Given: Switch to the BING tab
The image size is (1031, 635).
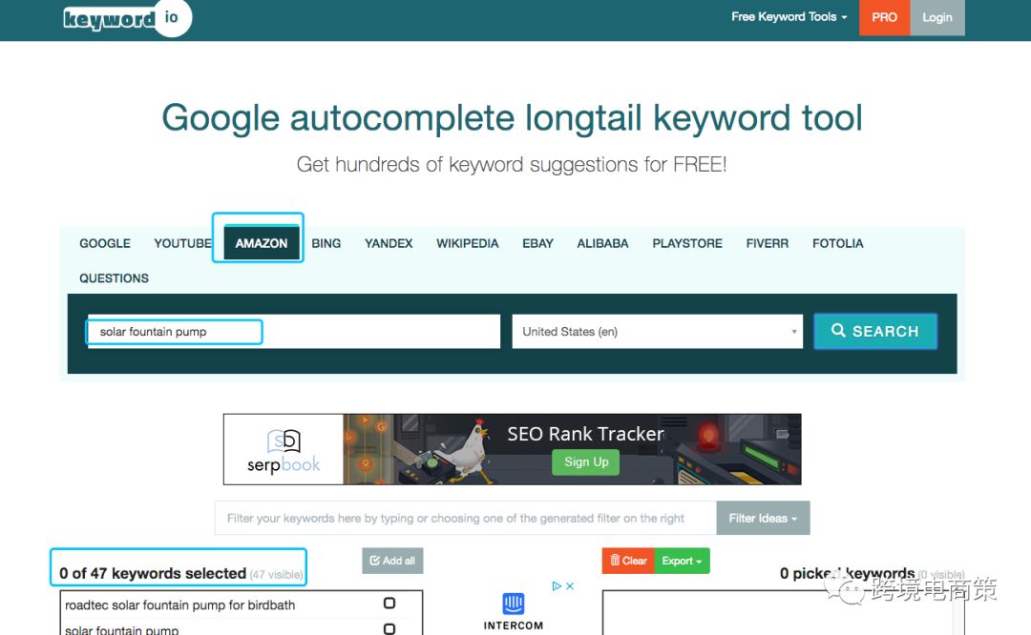Looking at the screenshot, I should 326,244.
